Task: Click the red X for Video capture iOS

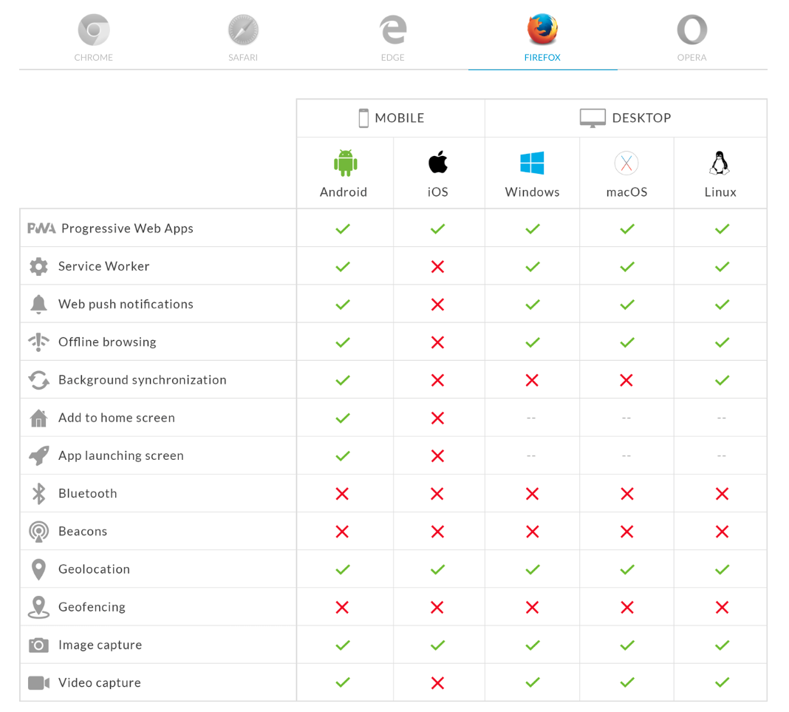Action: [x=438, y=683]
